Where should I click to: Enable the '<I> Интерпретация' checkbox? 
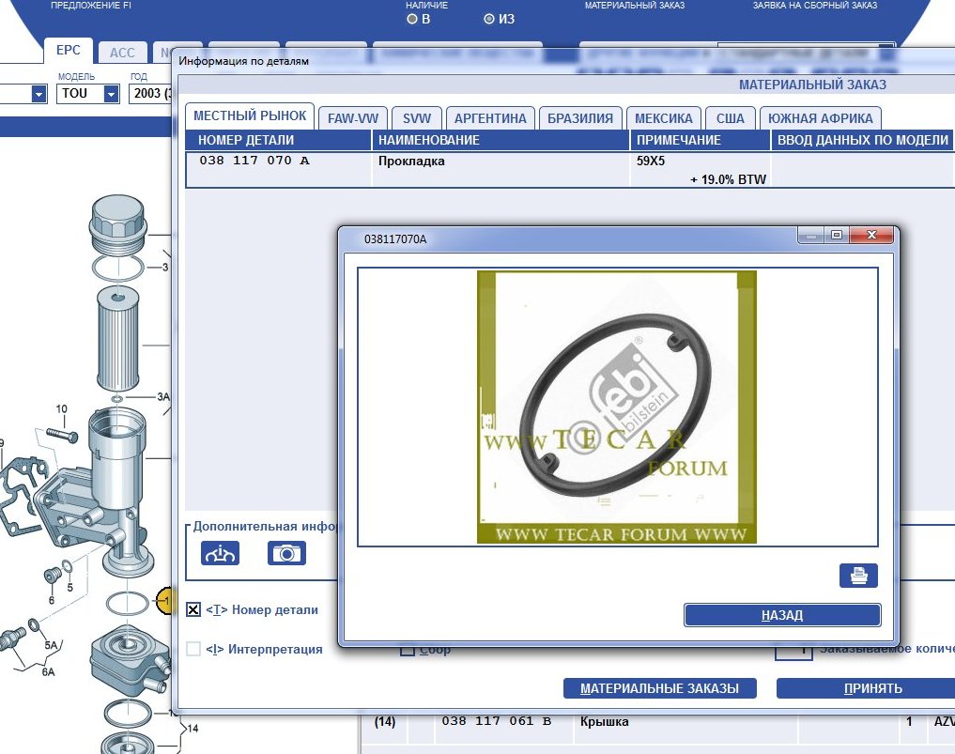[x=193, y=649]
